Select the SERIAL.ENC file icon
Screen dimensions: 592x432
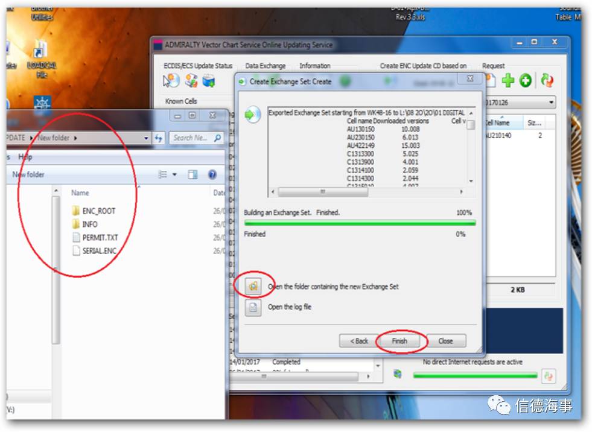(x=76, y=250)
